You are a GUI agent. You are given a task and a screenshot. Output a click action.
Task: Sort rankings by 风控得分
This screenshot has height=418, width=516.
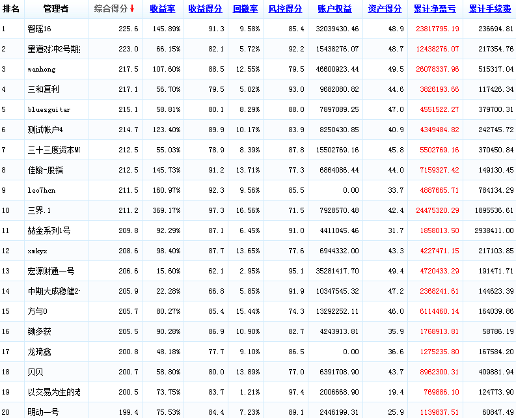[x=285, y=9]
